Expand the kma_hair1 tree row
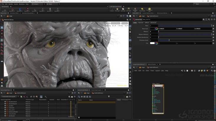The width and height of the screenshot is (216, 121). click(x=5, y=110)
